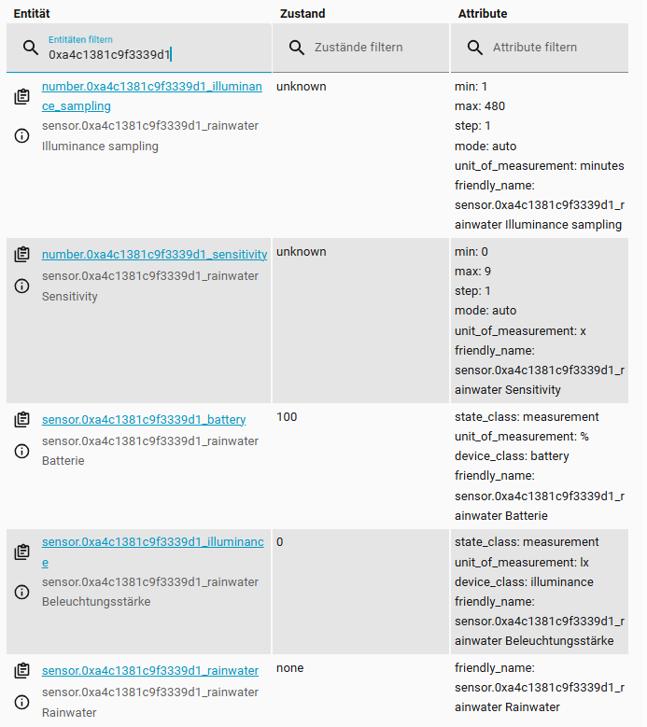Click the copy icon beside number sensitivity entity
The image size is (647, 727).
pyautogui.click(x=22, y=255)
